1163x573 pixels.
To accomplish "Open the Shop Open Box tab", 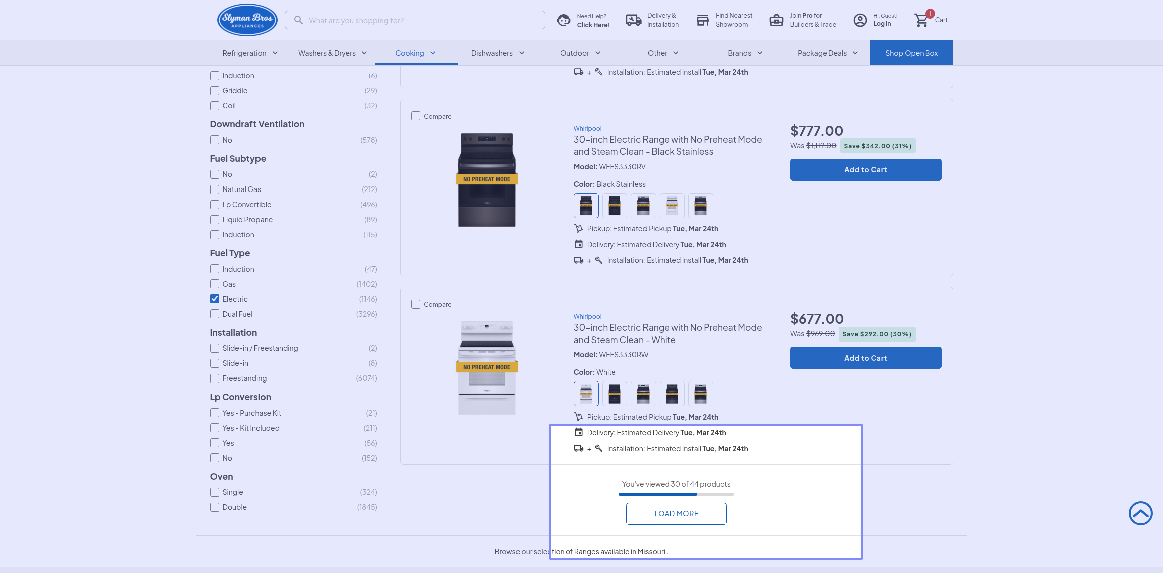I will 911,53.
